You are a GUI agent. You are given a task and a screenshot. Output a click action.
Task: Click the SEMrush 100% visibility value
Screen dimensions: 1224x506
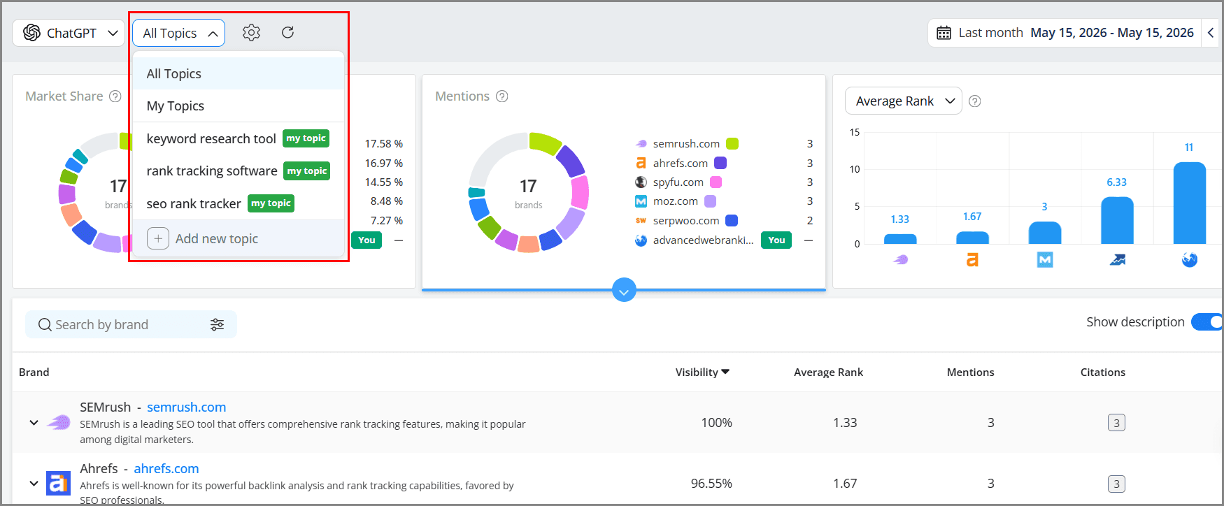(x=717, y=423)
